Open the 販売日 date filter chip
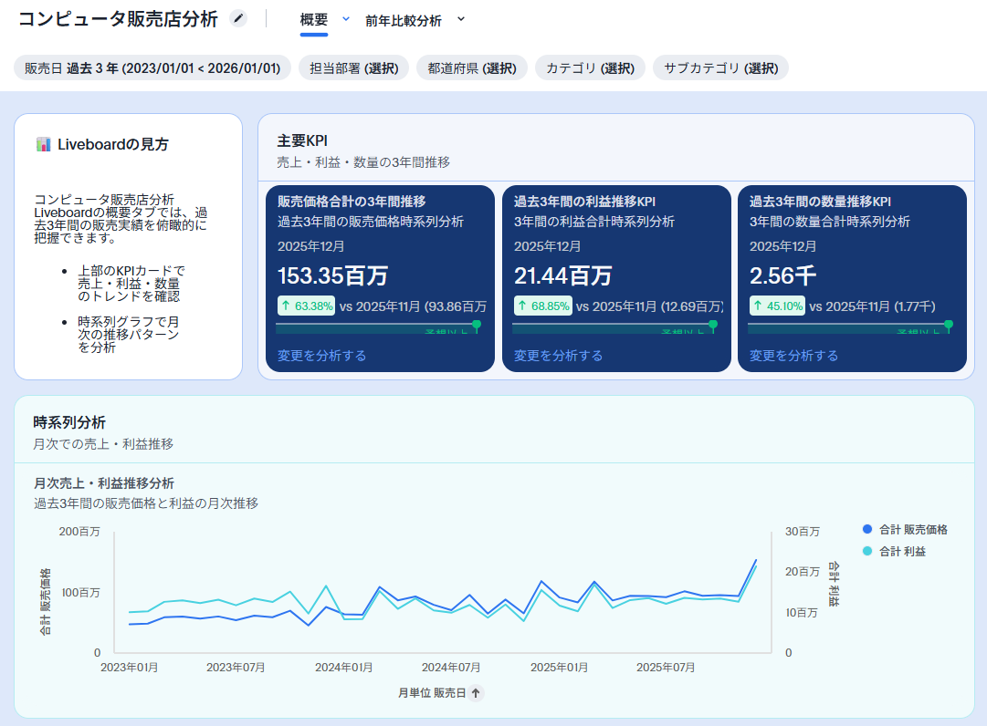 [x=152, y=68]
